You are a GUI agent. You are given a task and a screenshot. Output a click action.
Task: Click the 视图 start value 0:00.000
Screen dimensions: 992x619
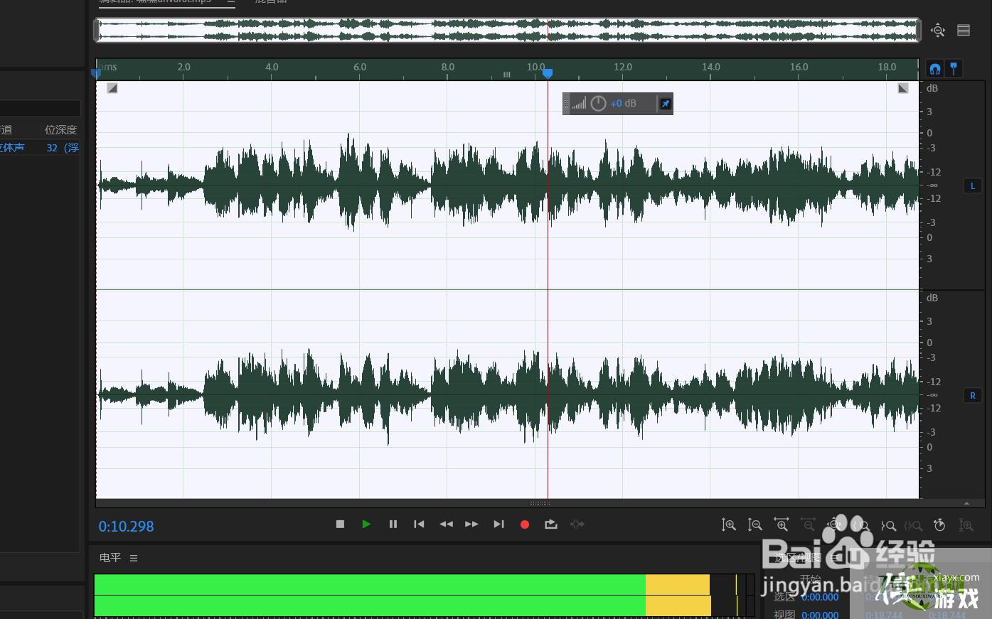point(820,615)
